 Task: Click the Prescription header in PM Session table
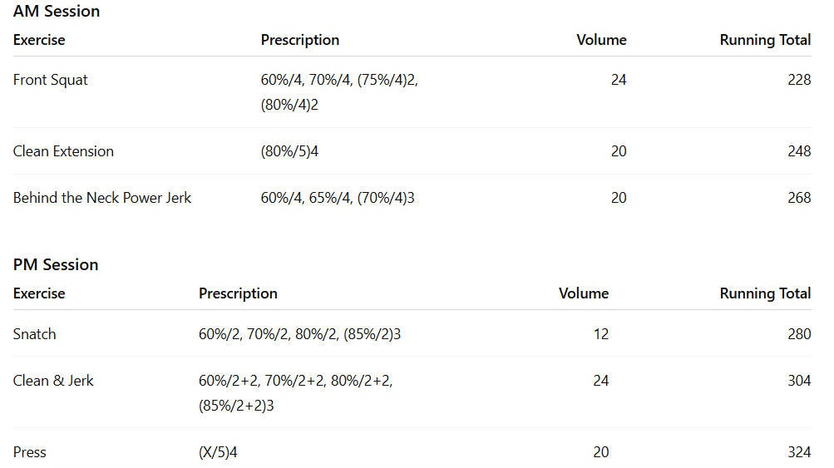[238, 293]
